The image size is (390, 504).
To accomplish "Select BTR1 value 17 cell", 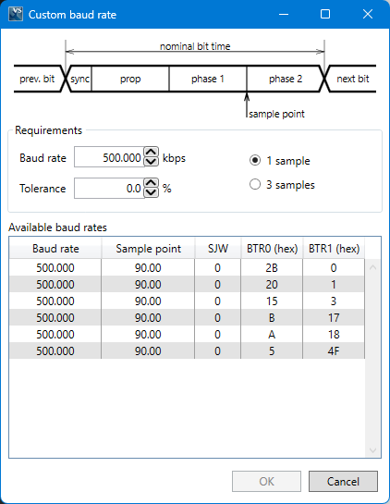I will click(334, 318).
